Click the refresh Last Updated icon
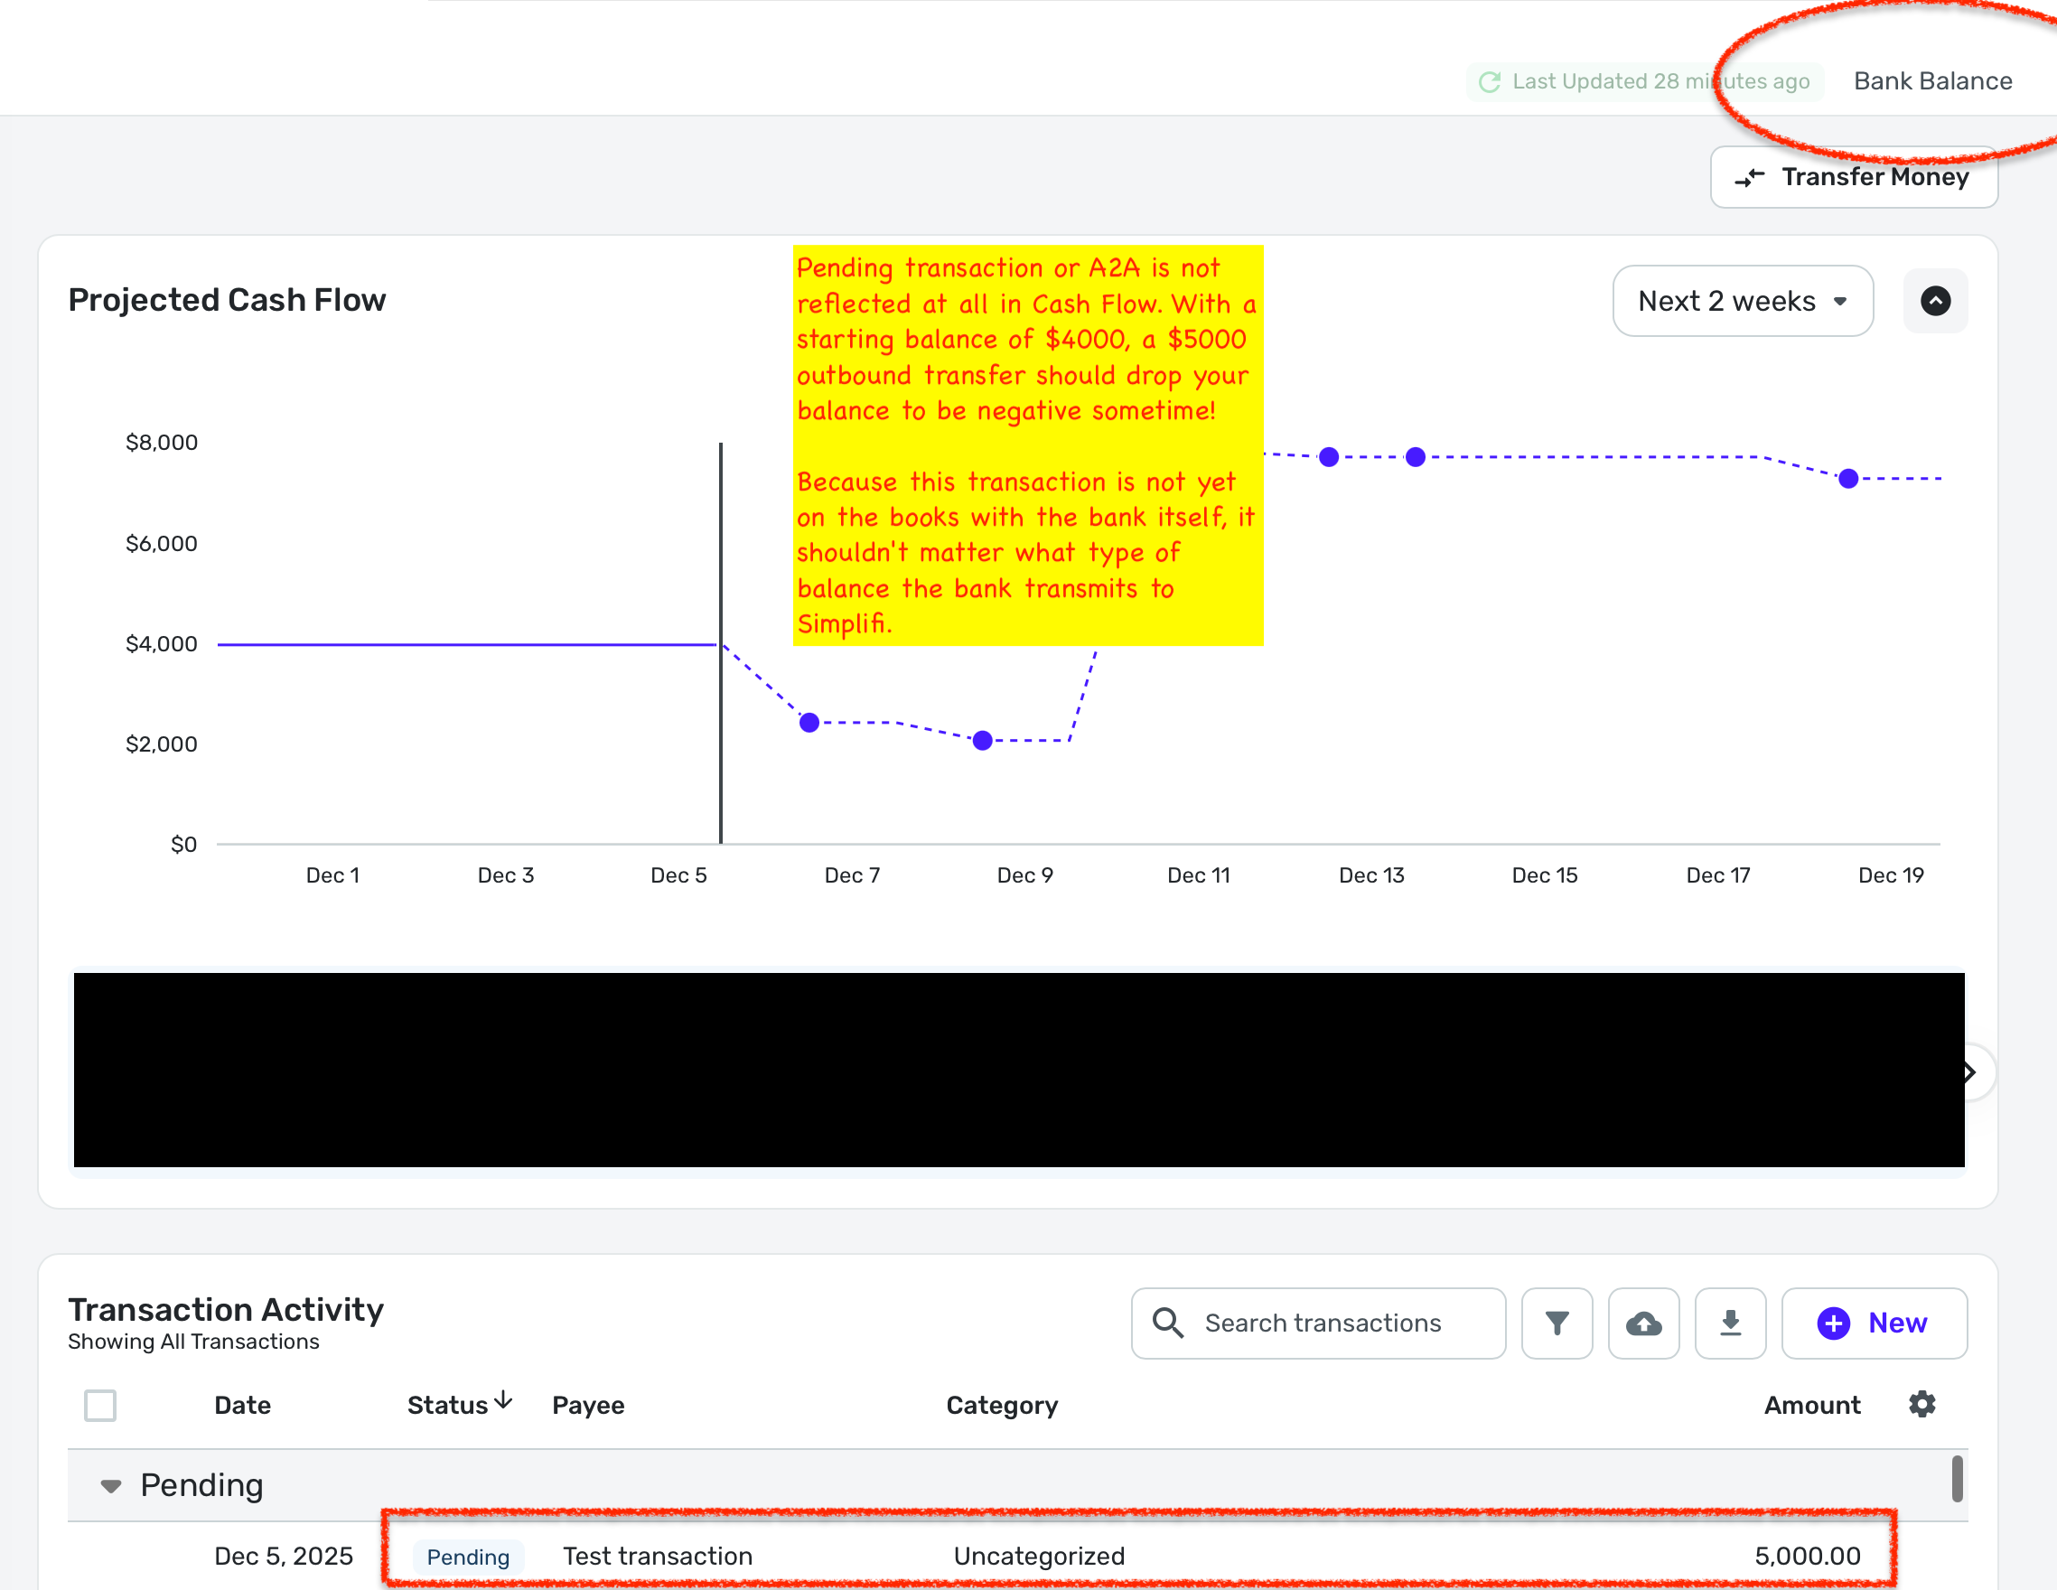This screenshot has width=2057, height=1590. tap(1489, 82)
